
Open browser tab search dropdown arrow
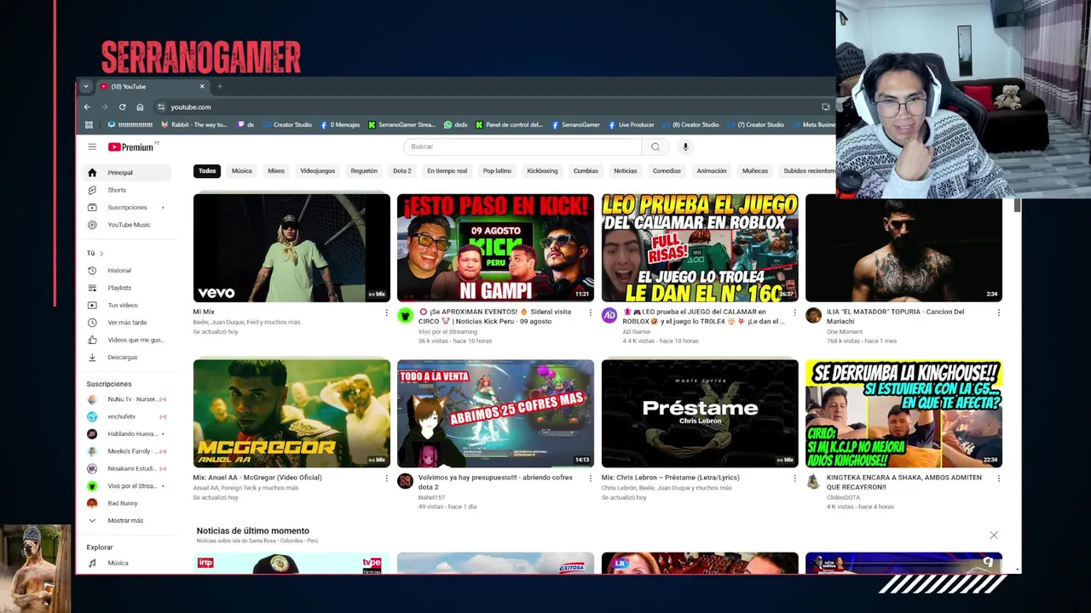tap(85, 86)
